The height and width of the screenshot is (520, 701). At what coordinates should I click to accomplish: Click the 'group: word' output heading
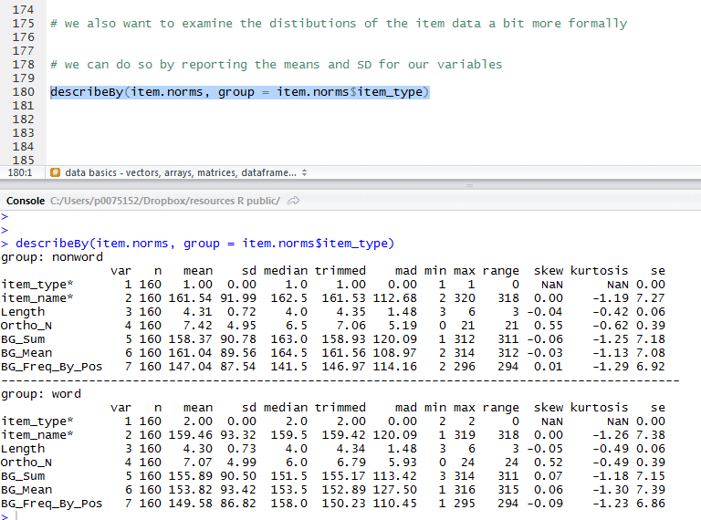(x=41, y=394)
